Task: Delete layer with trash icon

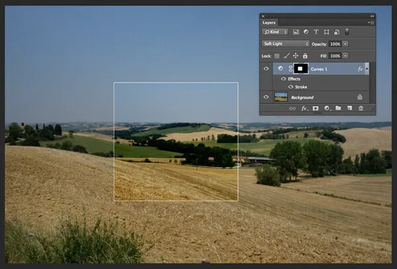Action: click(361, 108)
